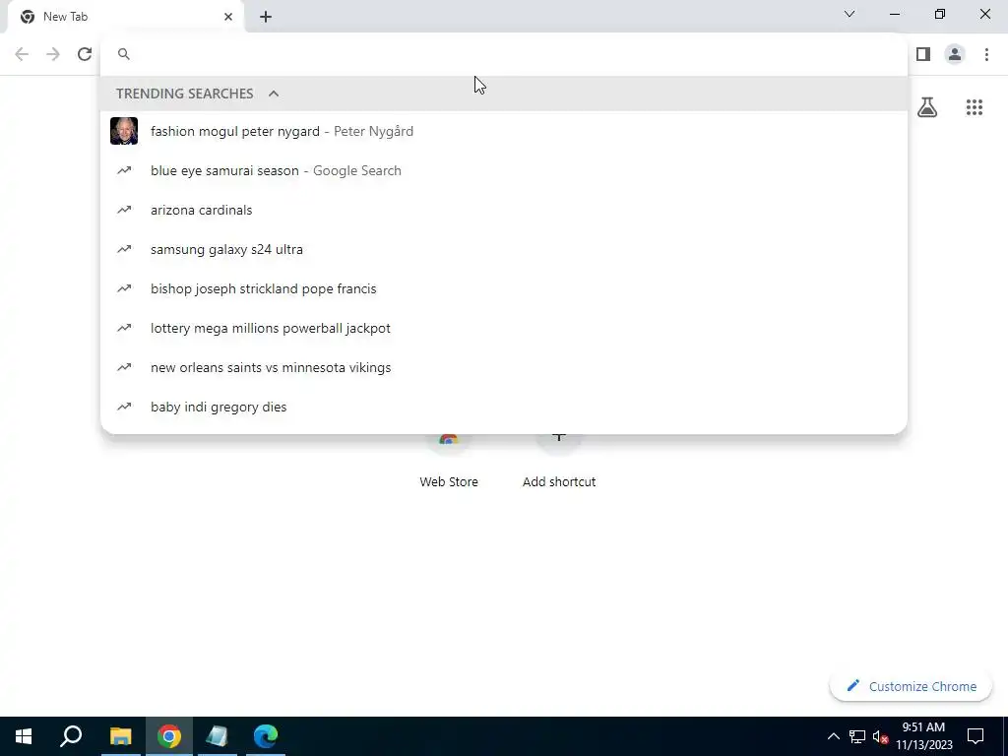Select arizona cardinals suggestion
Screen dimensions: 1008x756
(x=504, y=210)
